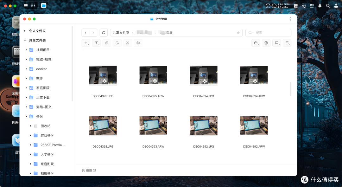342x187 pixels.
Task: Add current path to favorites with star
Action: click(x=238, y=33)
